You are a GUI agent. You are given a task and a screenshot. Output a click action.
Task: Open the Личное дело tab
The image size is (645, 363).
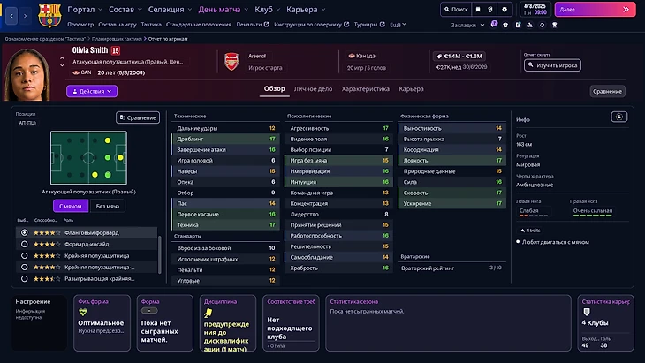tap(313, 89)
